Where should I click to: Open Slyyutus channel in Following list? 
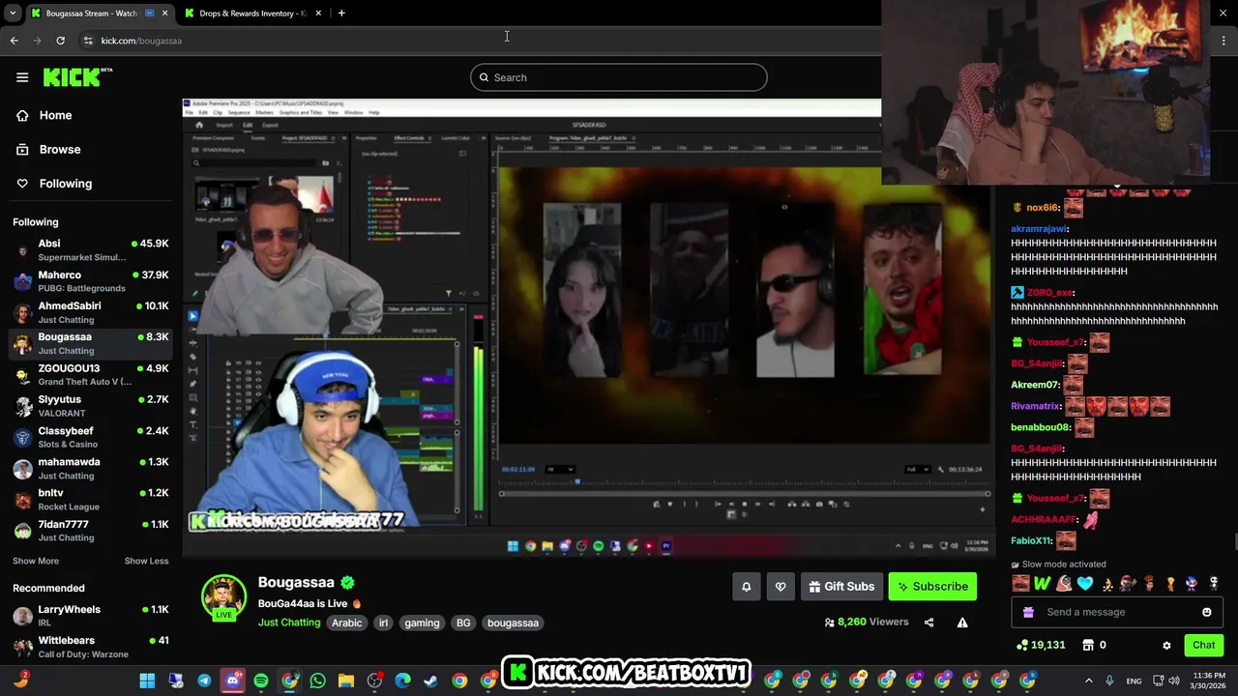point(91,406)
